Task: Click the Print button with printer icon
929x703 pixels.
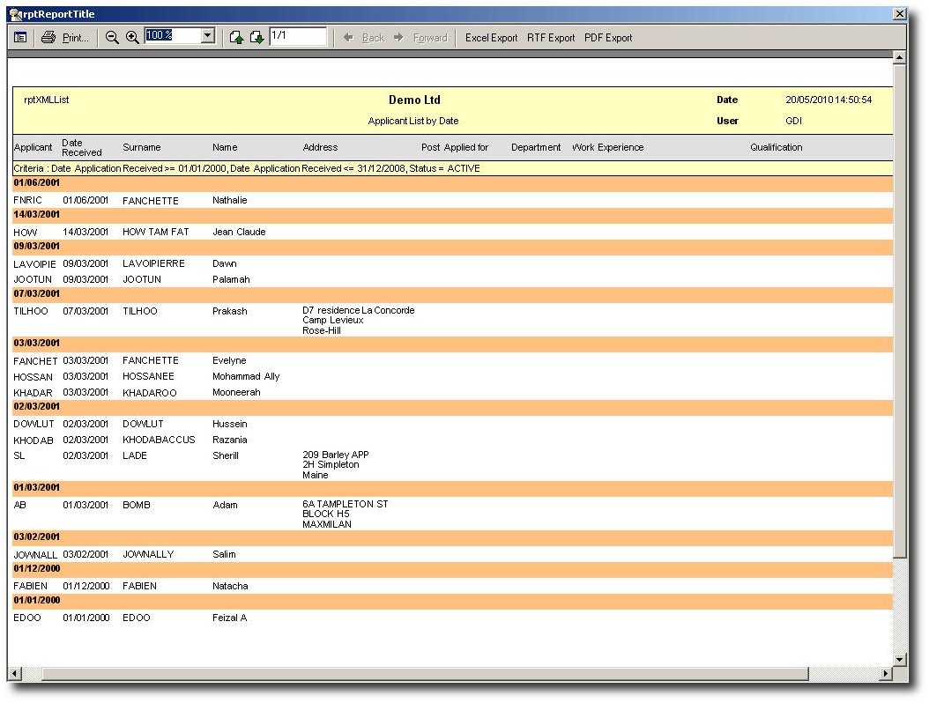Action: click(65, 37)
